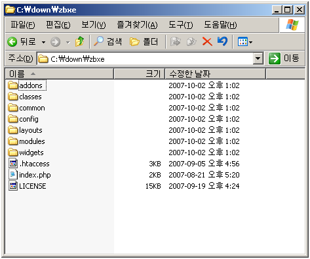
Task: Open the 편집(E) menu
Action: pos(58,24)
